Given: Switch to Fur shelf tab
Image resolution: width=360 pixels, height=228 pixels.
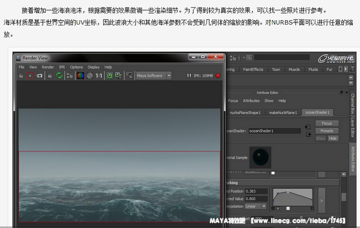Looking at the screenshot, I should click(x=329, y=69).
